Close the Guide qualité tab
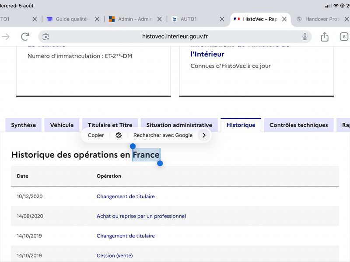350x262 pixels. (97, 19)
